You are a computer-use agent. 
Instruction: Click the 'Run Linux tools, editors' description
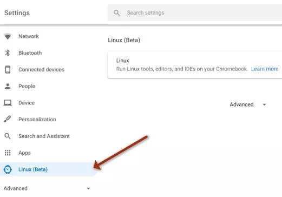click(x=182, y=69)
